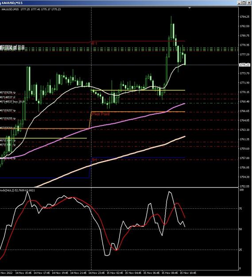Click order label #87159255 tp
252x277 pixels.
tap(8, 118)
